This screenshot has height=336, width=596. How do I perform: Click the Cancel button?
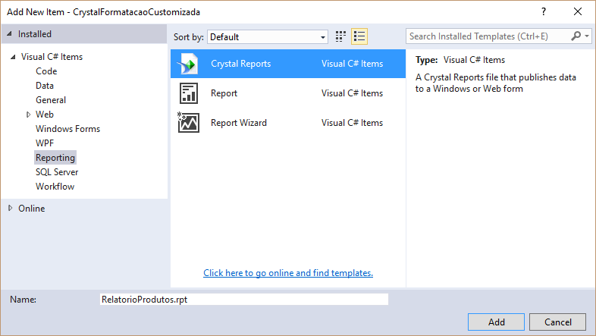click(x=557, y=322)
